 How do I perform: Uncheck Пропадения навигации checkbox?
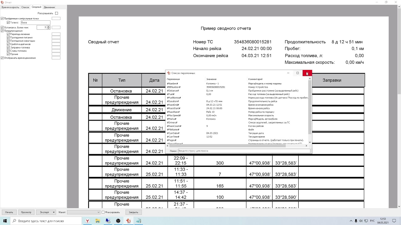click(x=8, y=41)
